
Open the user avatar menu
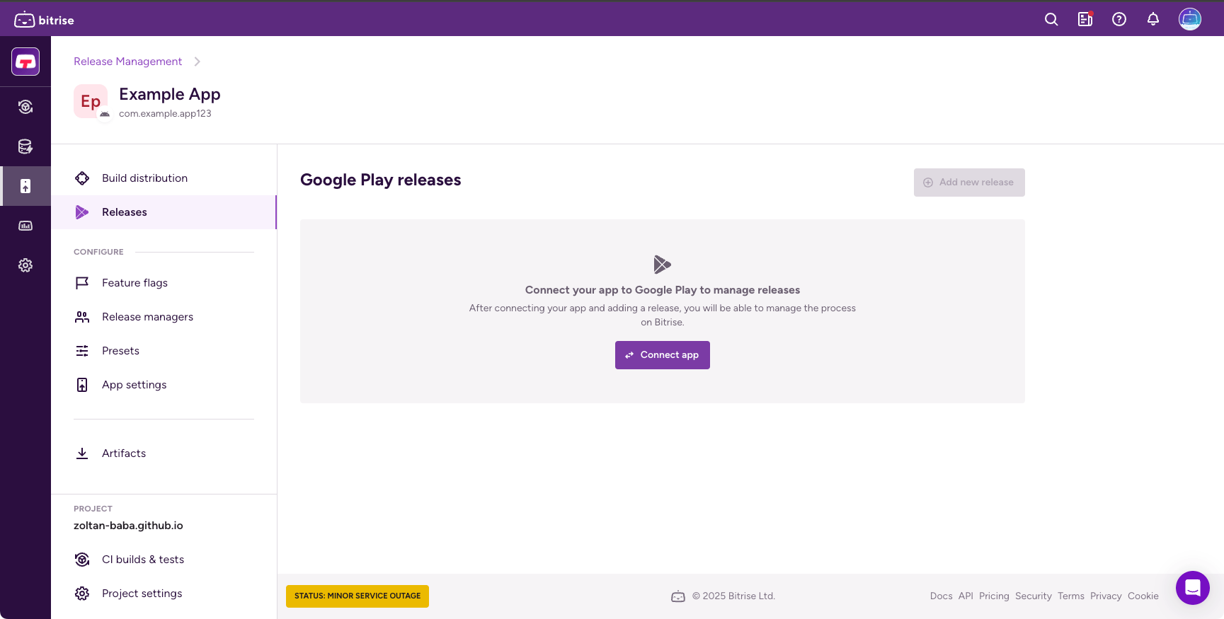tap(1190, 19)
